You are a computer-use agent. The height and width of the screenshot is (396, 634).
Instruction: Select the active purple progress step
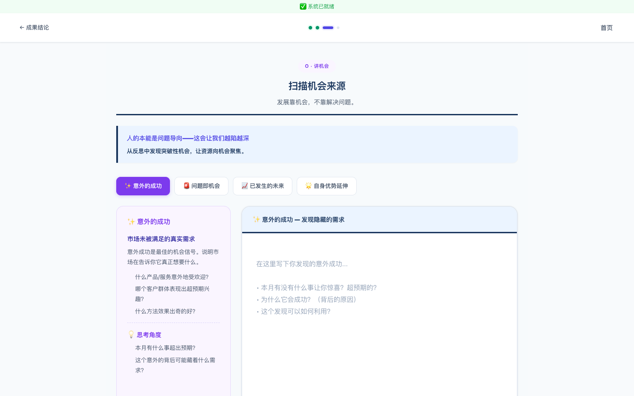tap(328, 28)
